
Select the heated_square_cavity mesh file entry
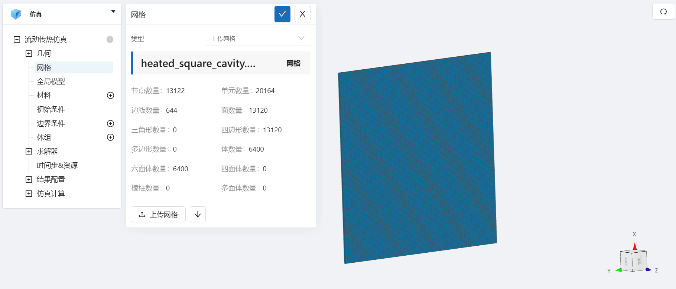pyautogui.click(x=221, y=63)
